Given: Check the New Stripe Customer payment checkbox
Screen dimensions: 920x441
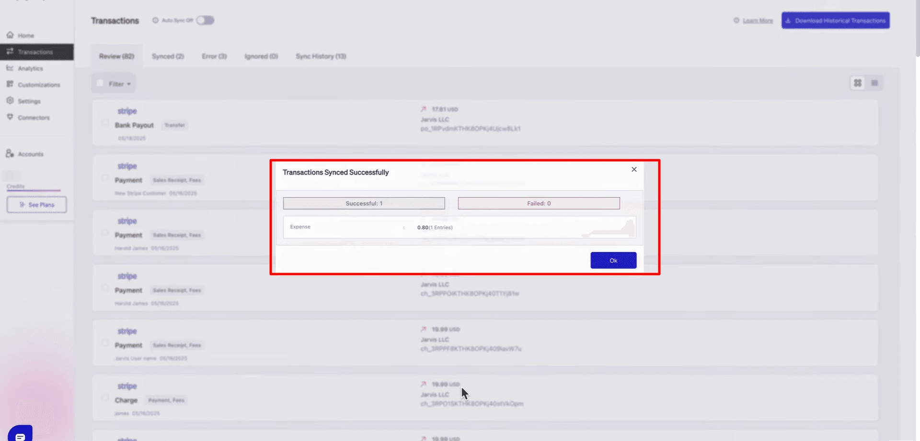Looking at the screenshot, I should [104, 178].
